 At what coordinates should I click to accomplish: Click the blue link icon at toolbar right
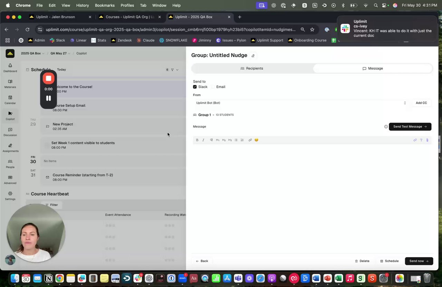click(x=415, y=140)
